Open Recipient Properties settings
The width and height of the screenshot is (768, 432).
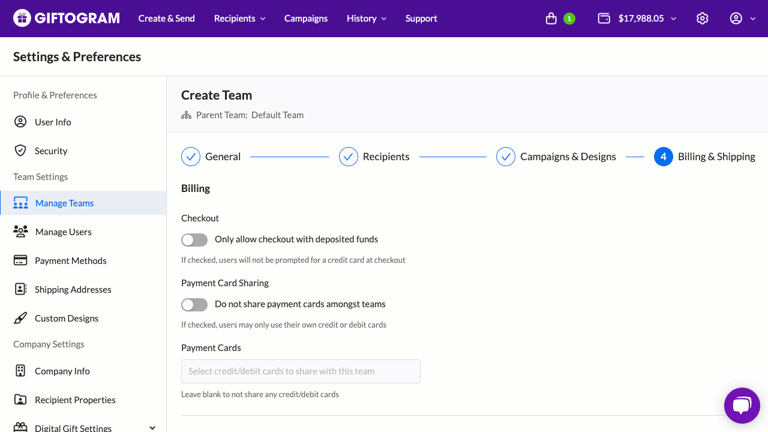[75, 400]
